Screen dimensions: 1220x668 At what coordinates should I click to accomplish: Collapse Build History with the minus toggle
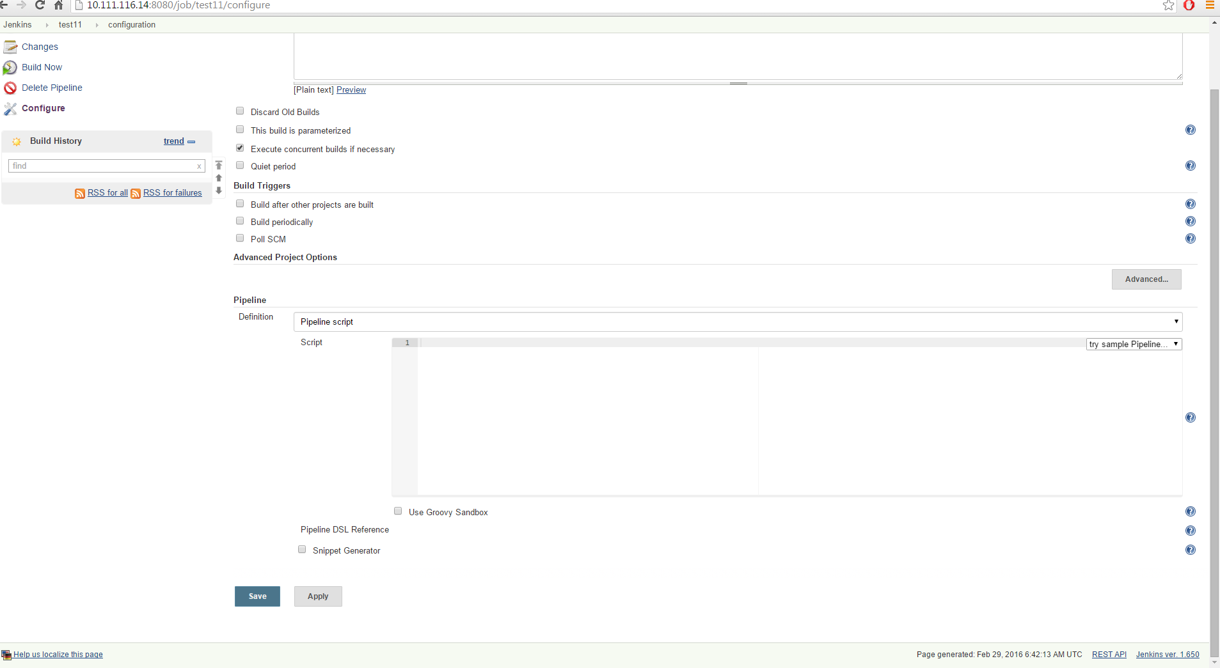[191, 142]
